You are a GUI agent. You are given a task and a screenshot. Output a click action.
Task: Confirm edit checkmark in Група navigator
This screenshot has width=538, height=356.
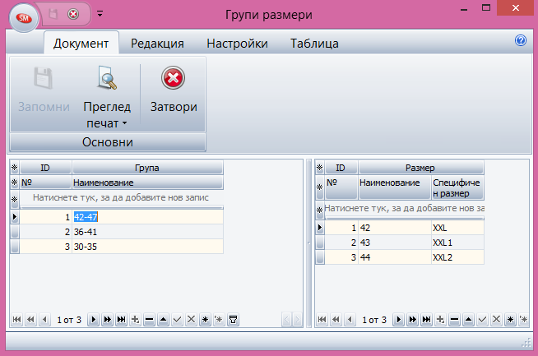pos(177,320)
